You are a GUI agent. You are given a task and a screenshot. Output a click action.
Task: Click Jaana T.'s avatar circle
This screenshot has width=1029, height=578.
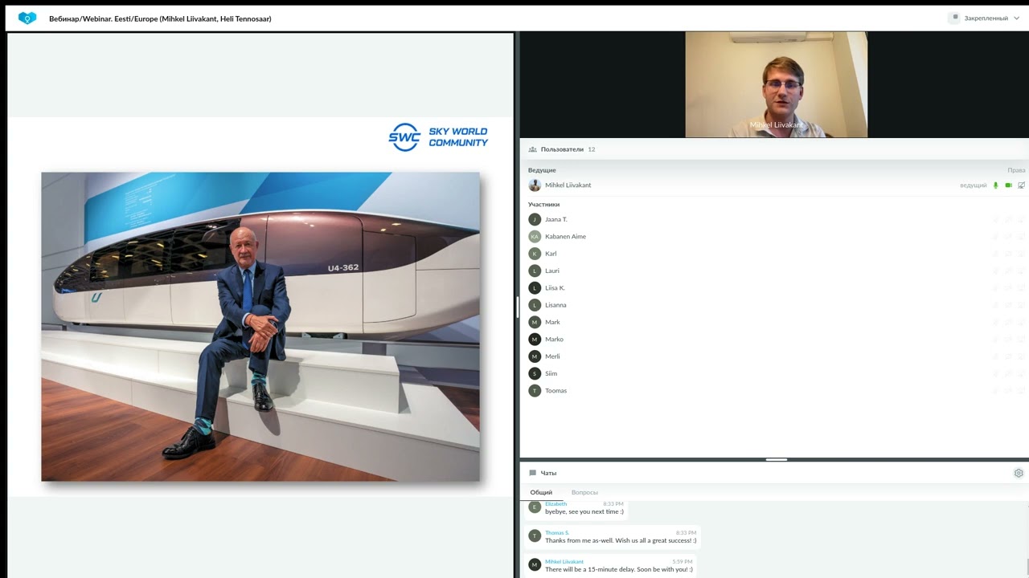(x=535, y=219)
